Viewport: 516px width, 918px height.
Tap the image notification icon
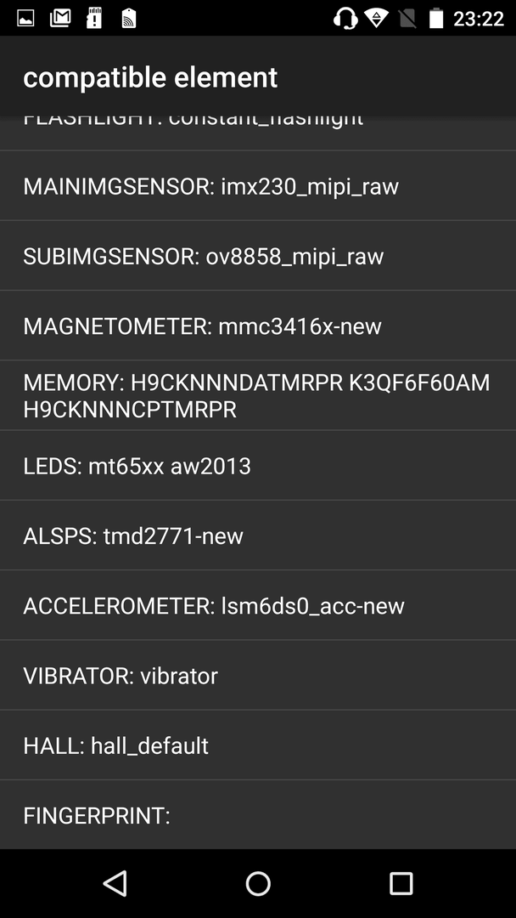[x=25, y=18]
